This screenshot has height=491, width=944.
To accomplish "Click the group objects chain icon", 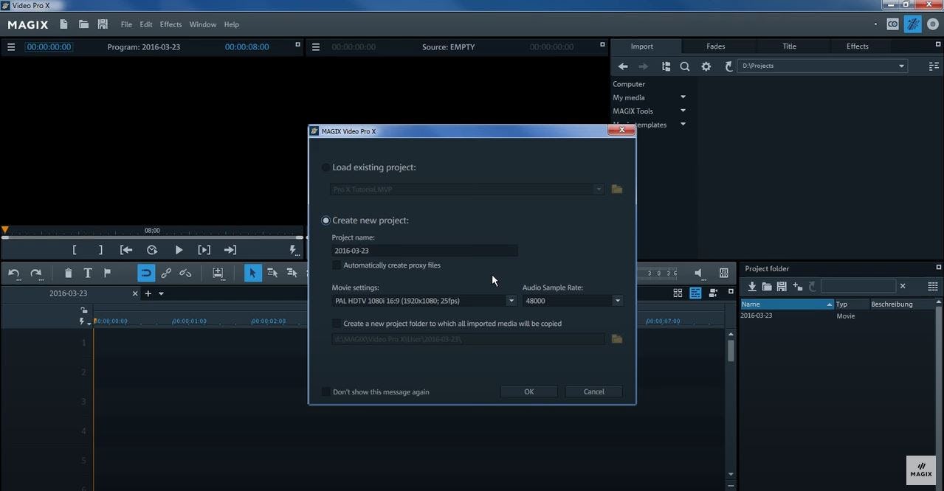I will click(x=166, y=273).
